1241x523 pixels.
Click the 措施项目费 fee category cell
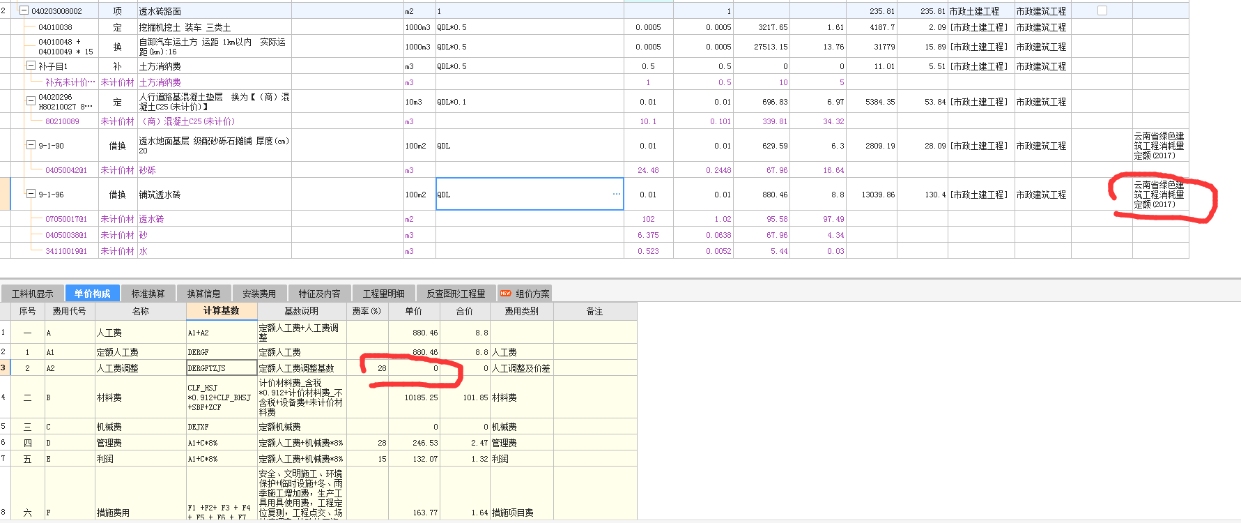pos(521,513)
